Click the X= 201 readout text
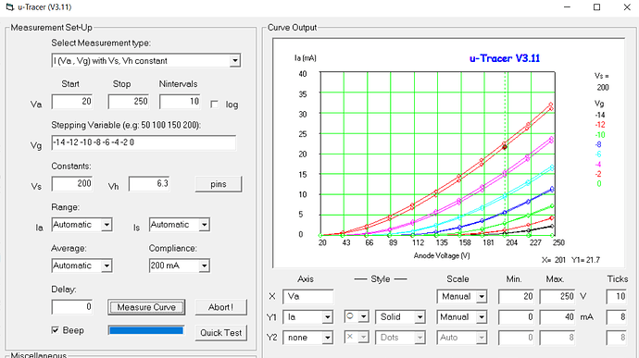 [554, 260]
